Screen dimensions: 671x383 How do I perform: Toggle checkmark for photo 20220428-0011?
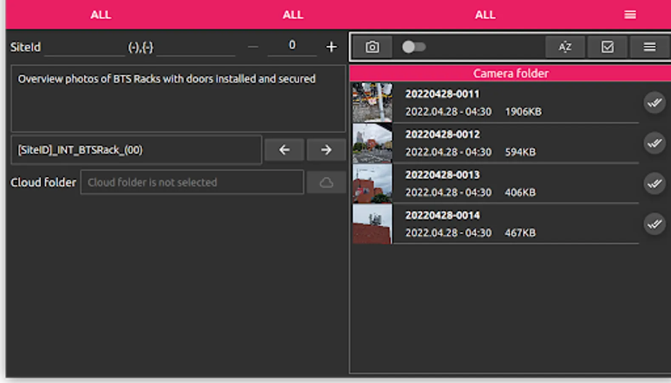tap(654, 103)
